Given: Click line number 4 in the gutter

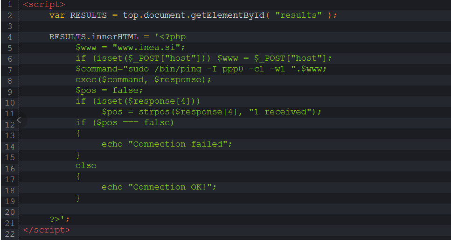Looking at the screenshot, I should [10, 37].
